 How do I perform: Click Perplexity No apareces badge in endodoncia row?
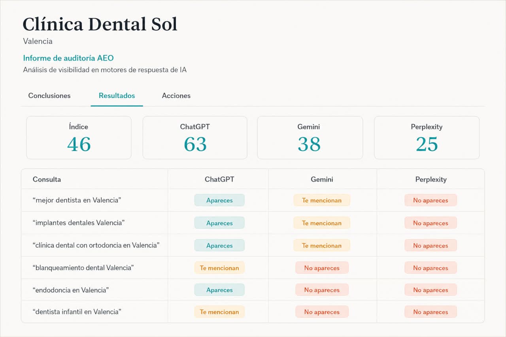click(x=430, y=290)
